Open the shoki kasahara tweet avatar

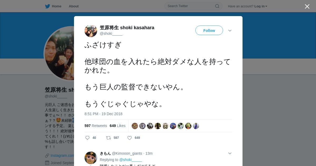[91, 31]
